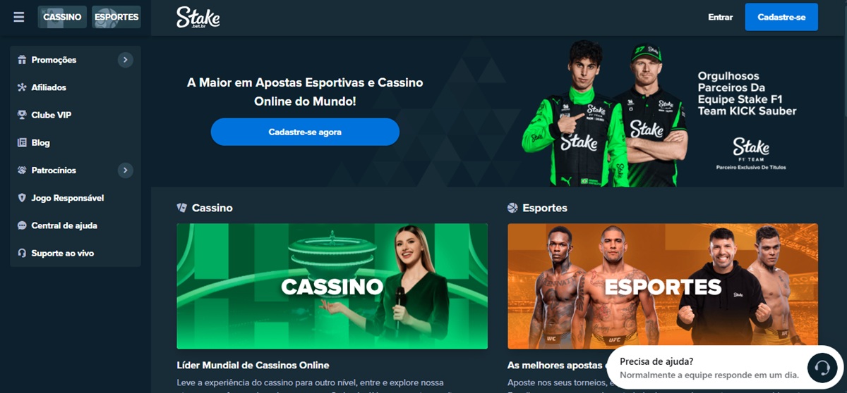This screenshot has height=393, width=847.
Task: Expand the Promoções submenu chevron
Action: pos(125,60)
